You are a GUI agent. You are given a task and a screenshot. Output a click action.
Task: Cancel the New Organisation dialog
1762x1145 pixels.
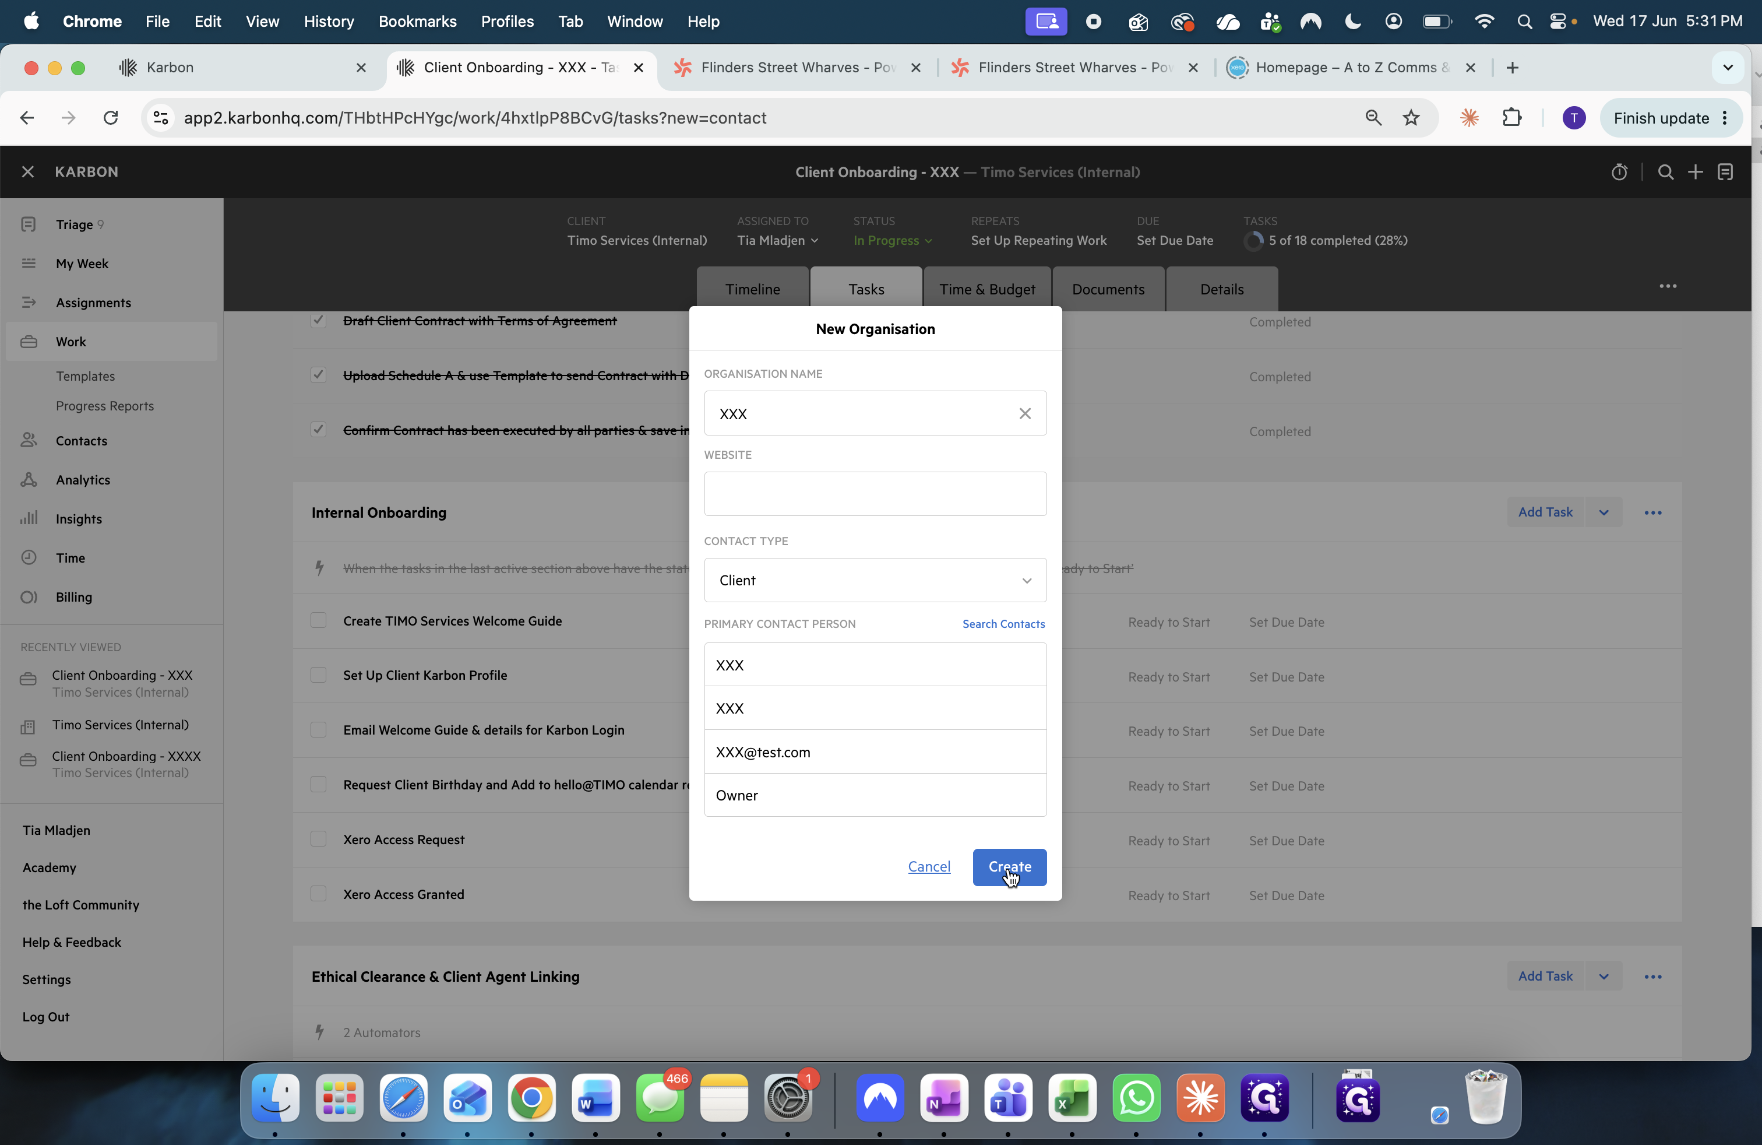click(x=929, y=866)
